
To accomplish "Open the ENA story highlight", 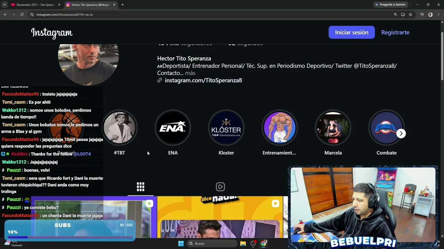I will click(173, 128).
